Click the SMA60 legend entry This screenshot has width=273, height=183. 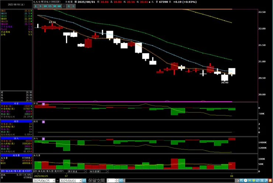click(16, 19)
